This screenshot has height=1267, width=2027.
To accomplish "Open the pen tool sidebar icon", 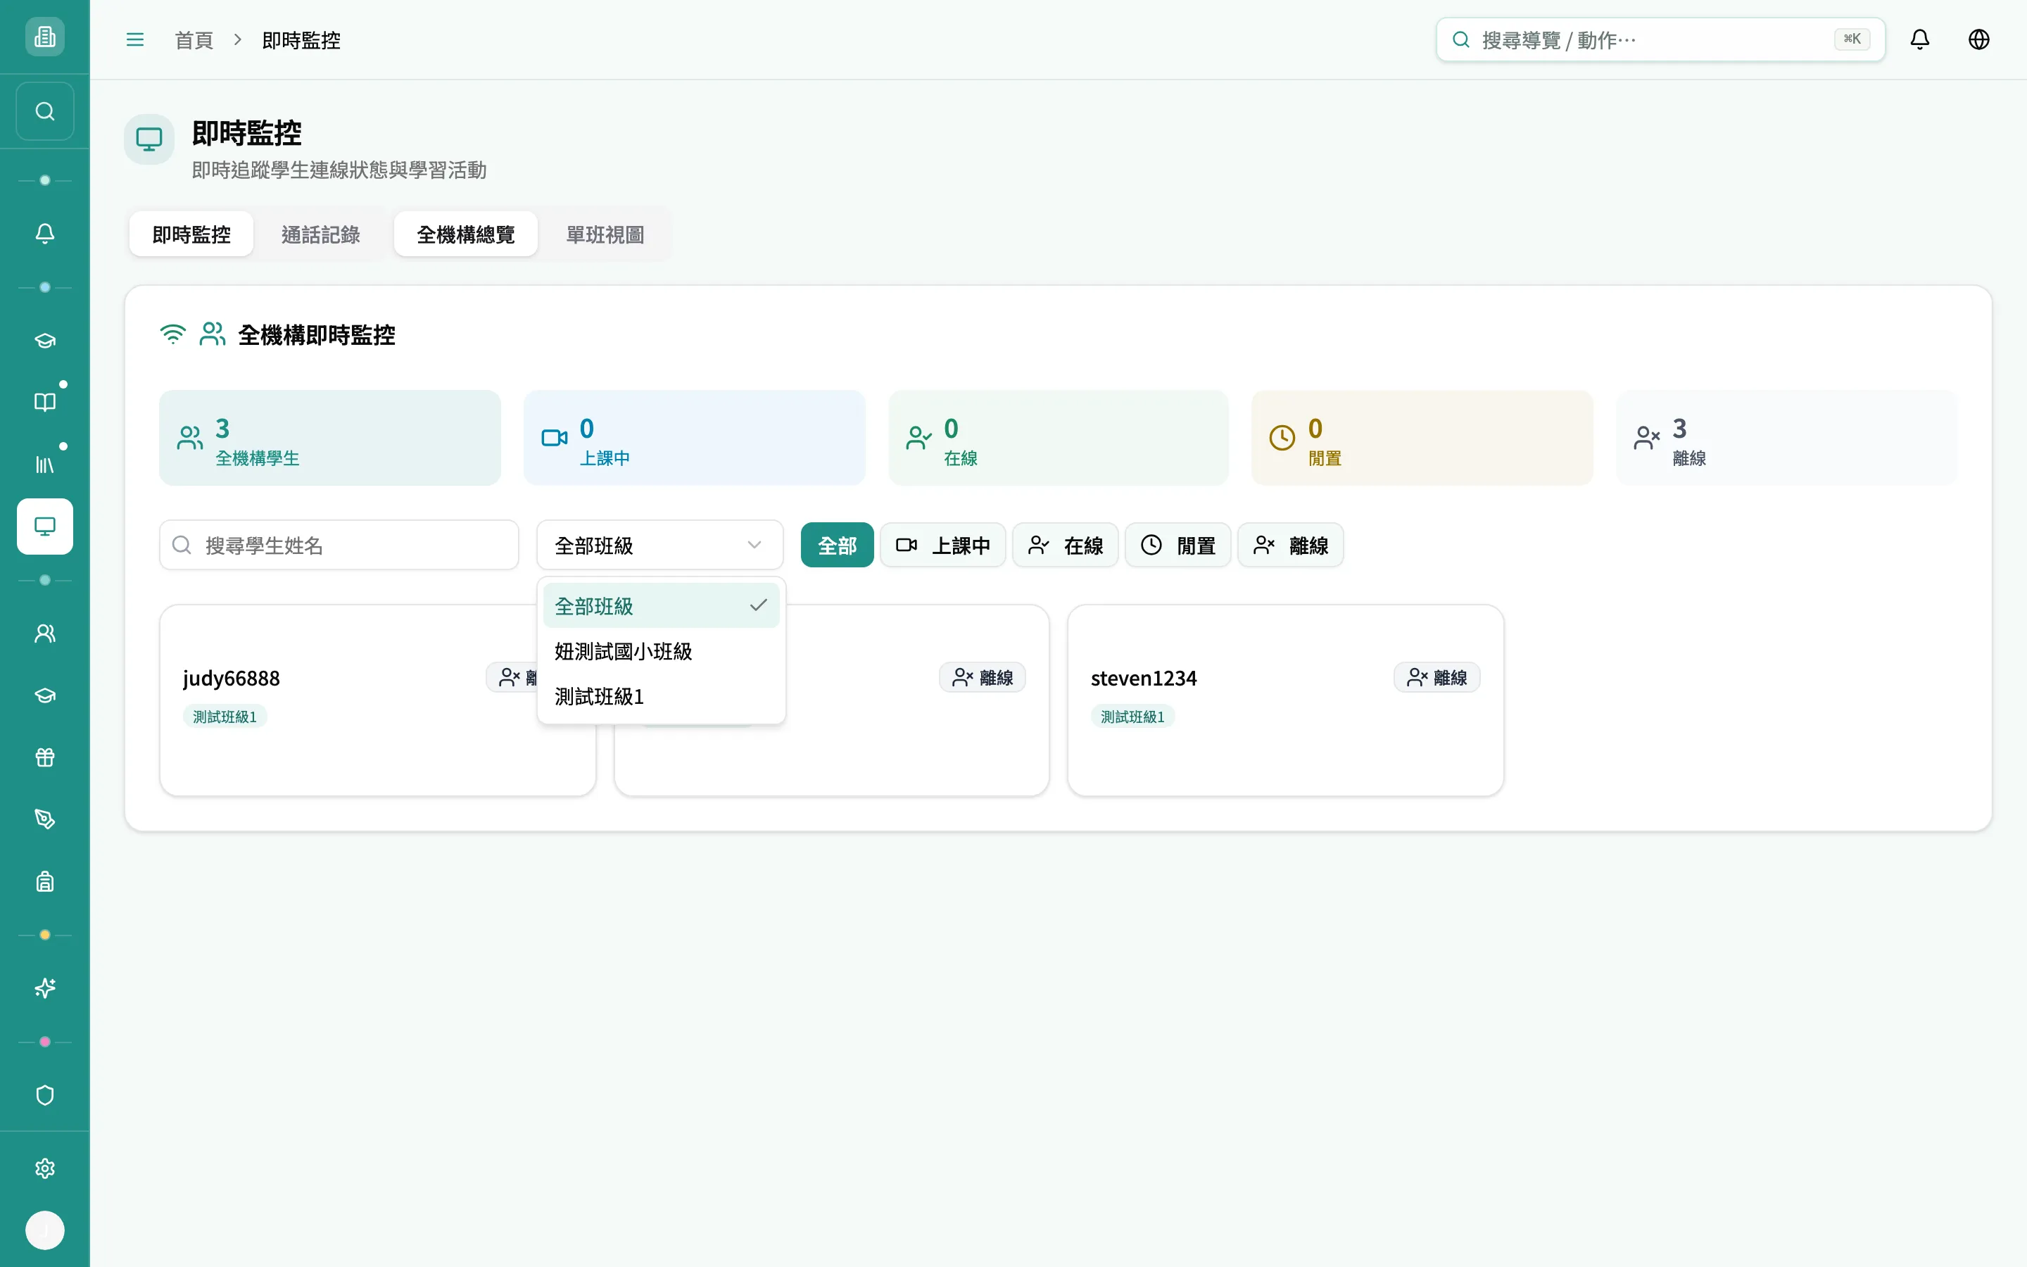I will click(x=44, y=819).
